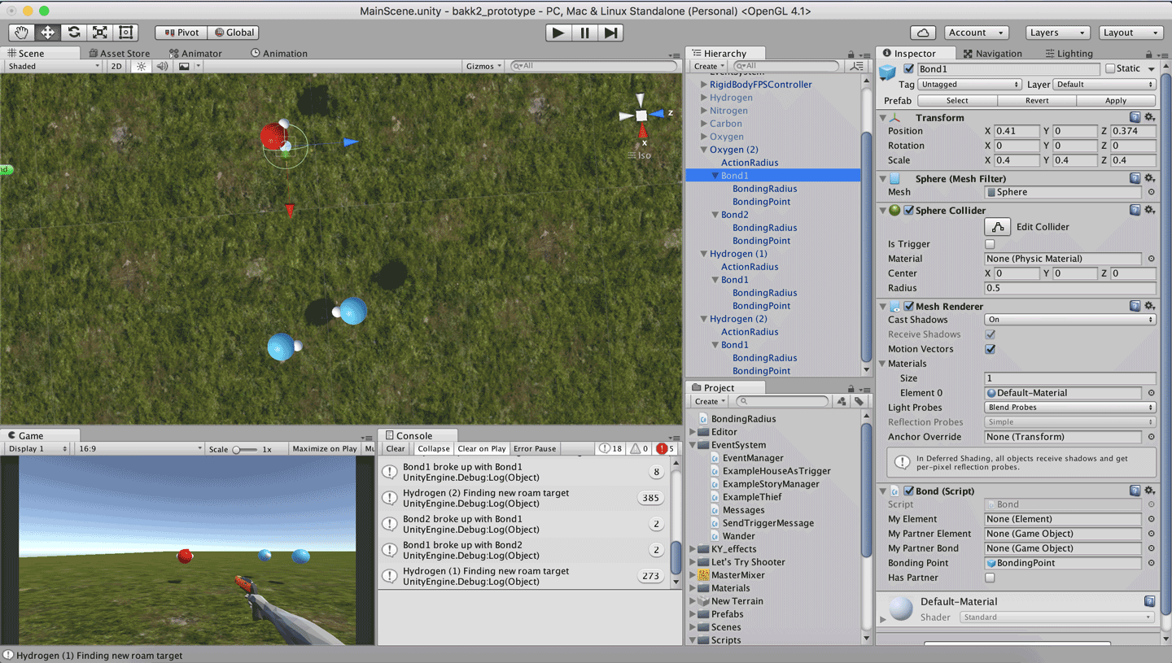Select the Scale tool
The height and width of the screenshot is (663, 1172).
pyautogui.click(x=100, y=33)
